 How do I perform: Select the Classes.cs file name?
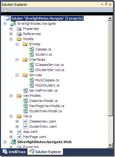pyautogui.click(x=43, y=49)
